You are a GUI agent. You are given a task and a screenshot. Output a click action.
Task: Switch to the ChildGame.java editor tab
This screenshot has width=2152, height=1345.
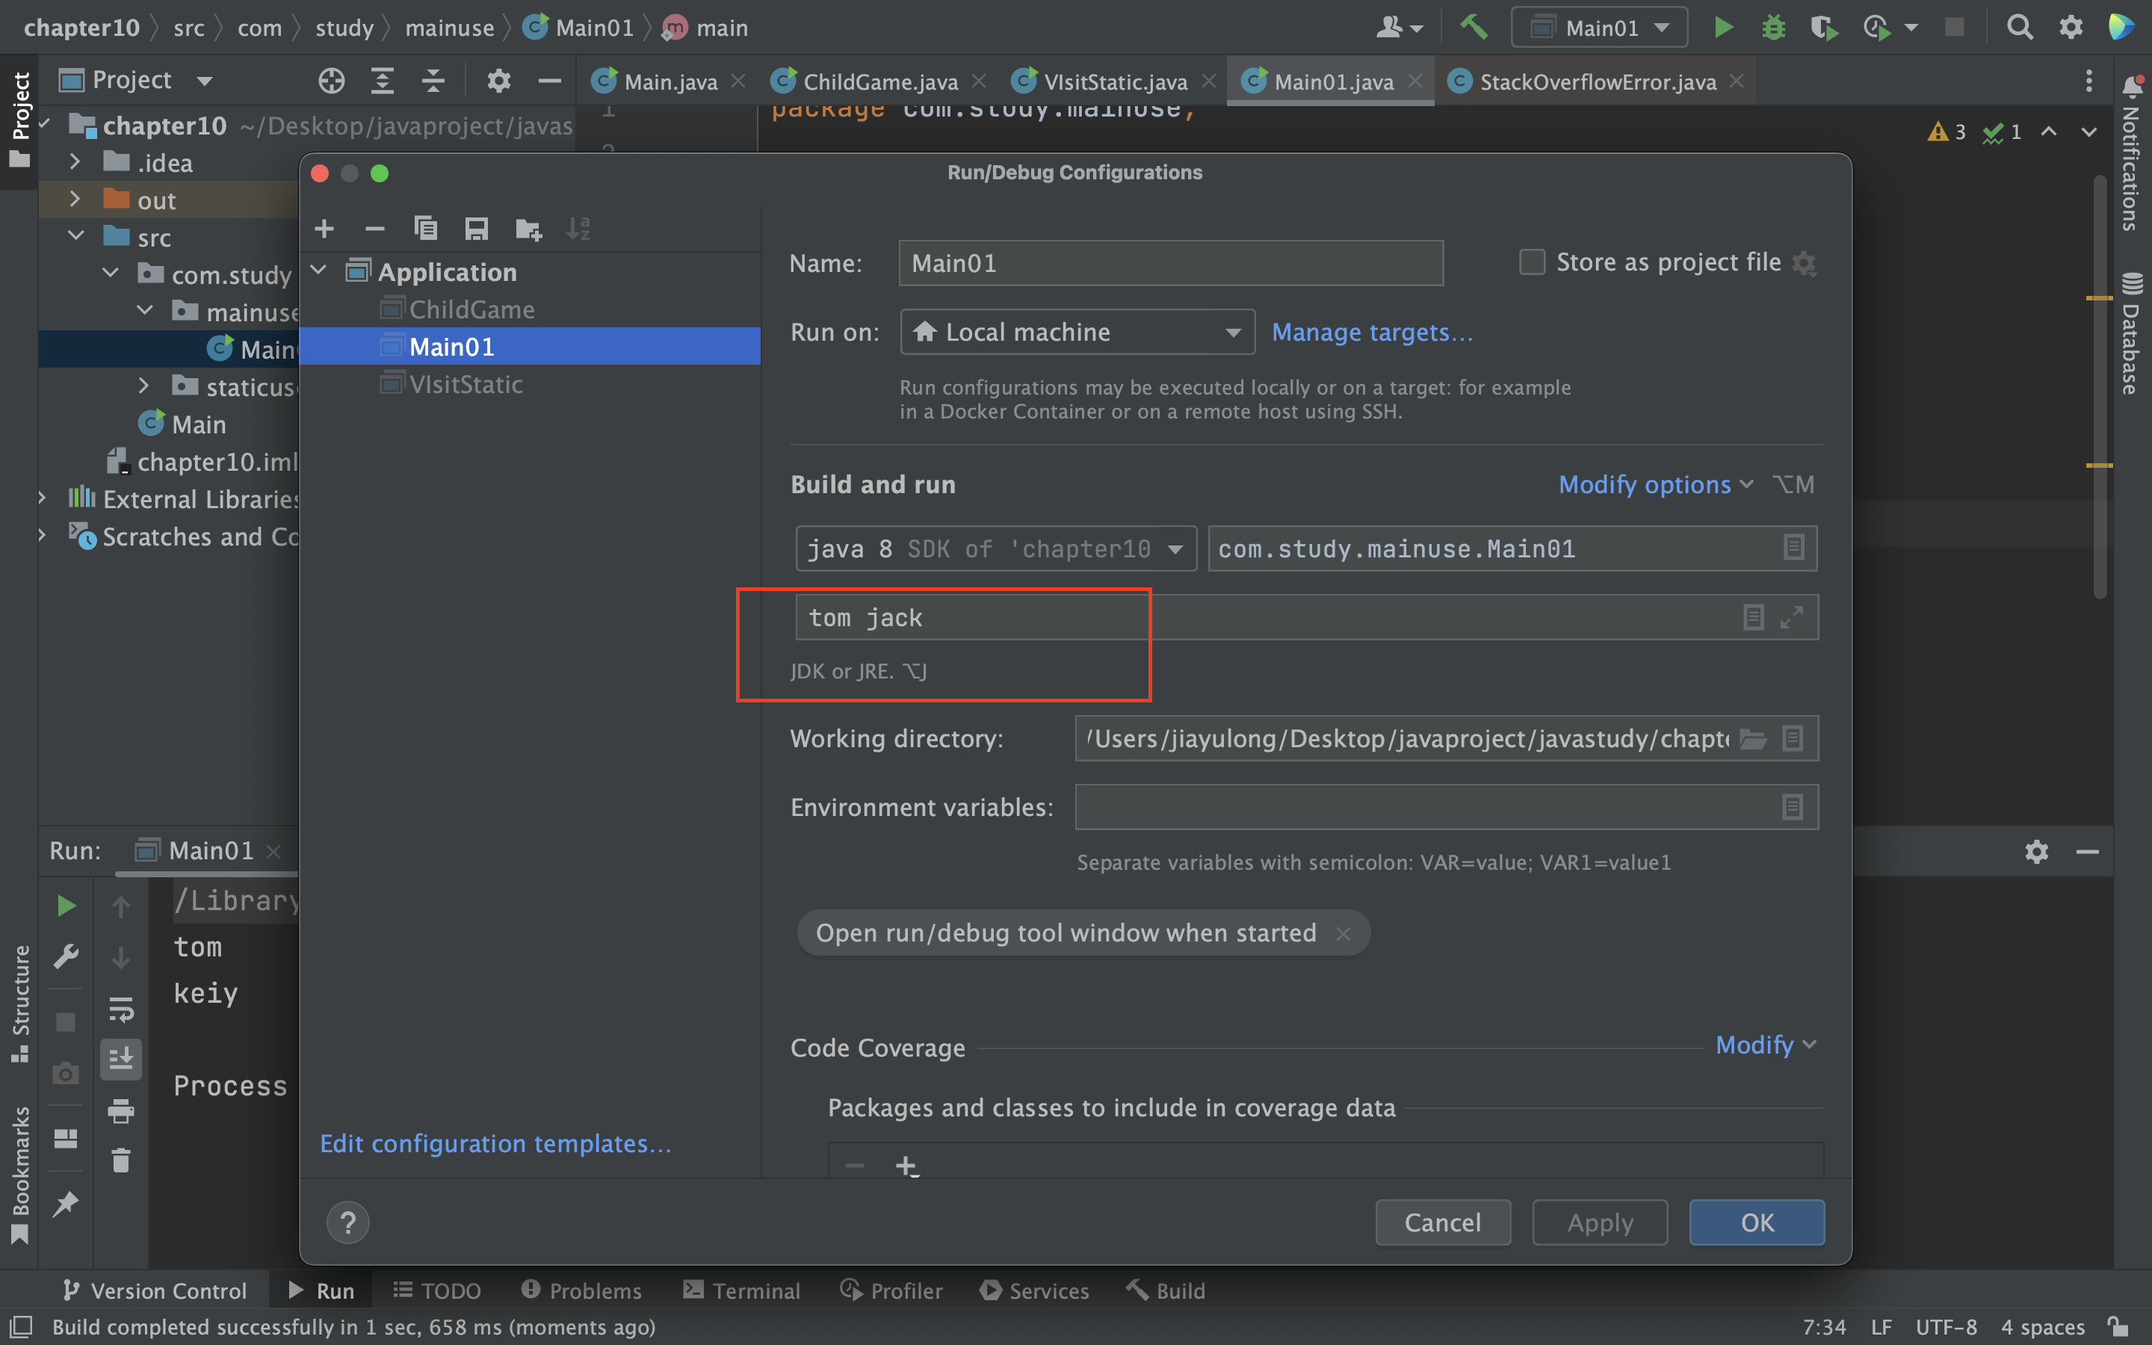click(x=879, y=82)
